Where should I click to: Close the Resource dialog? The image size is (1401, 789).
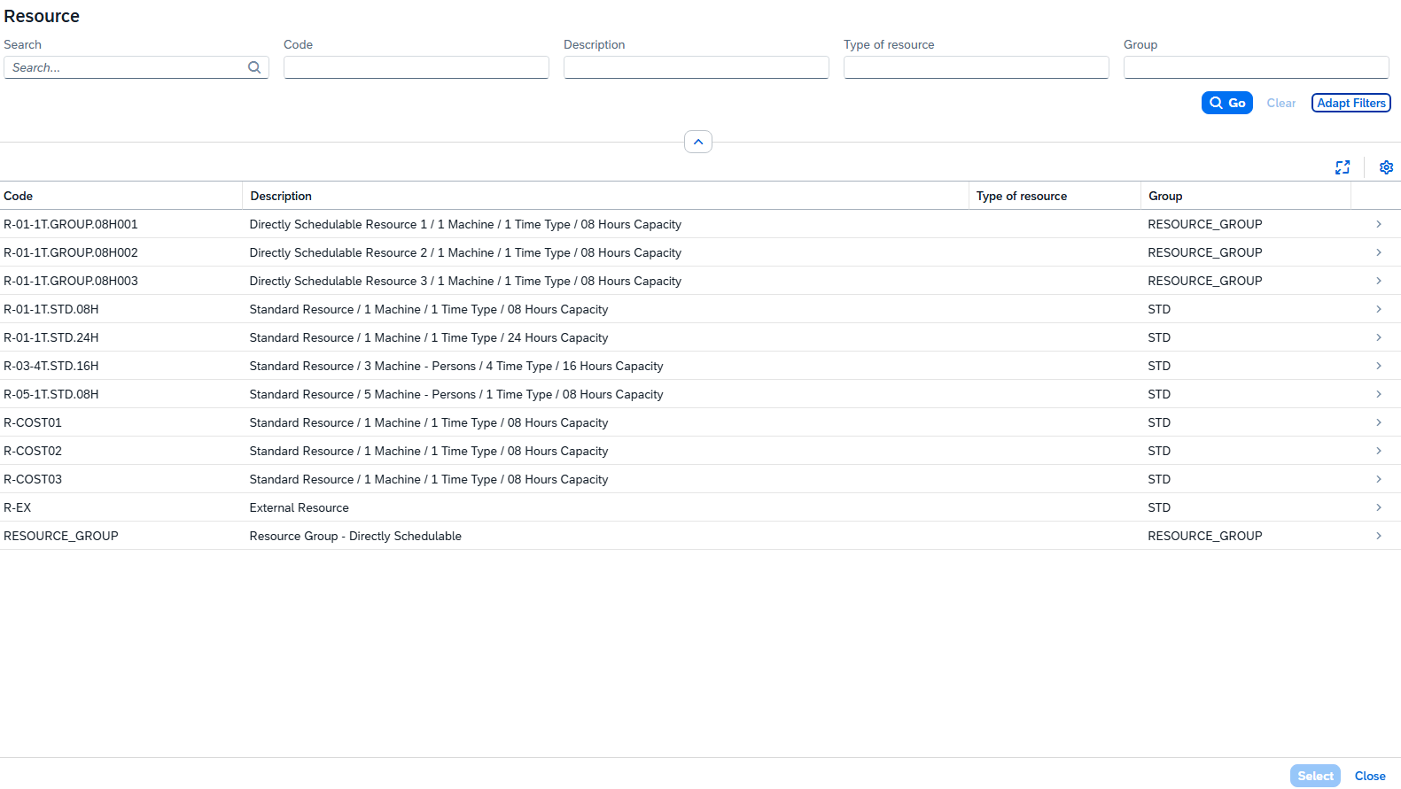(1370, 776)
